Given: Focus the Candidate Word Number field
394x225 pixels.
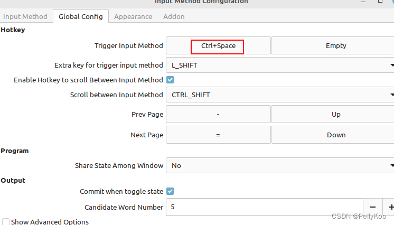Looking at the screenshot, I should tap(265, 207).
